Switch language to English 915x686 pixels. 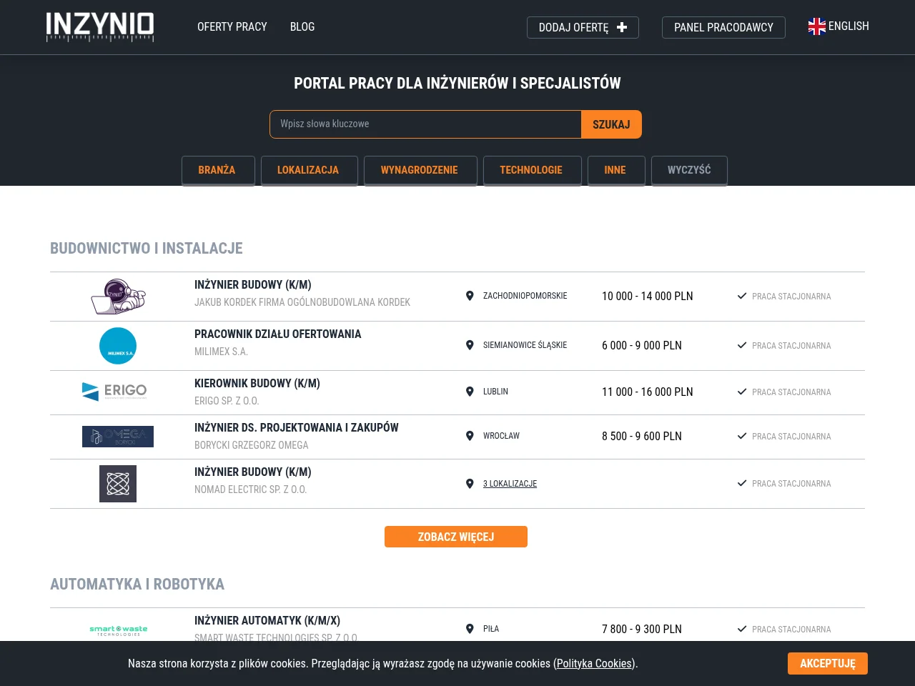pyautogui.click(x=839, y=26)
